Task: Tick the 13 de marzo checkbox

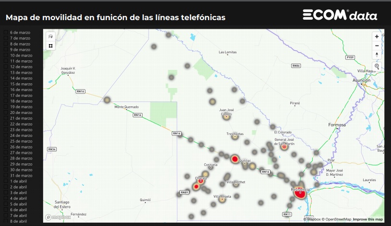Action: click(6, 72)
